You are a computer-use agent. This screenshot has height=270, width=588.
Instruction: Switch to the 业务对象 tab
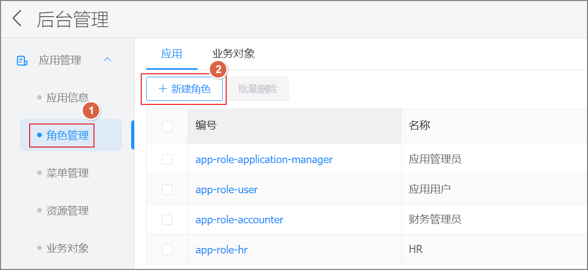point(233,54)
